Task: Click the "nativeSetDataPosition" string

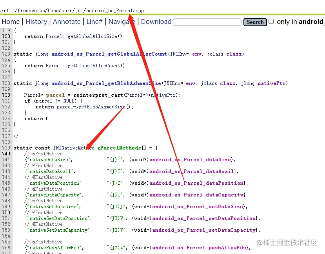Action: point(59,218)
